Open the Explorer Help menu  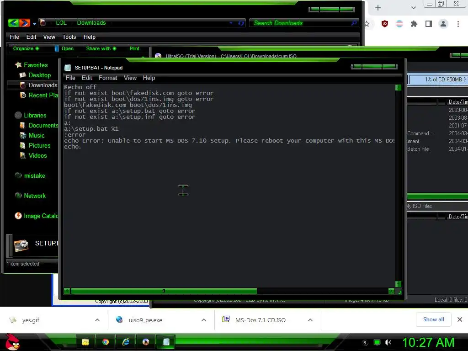(89, 37)
